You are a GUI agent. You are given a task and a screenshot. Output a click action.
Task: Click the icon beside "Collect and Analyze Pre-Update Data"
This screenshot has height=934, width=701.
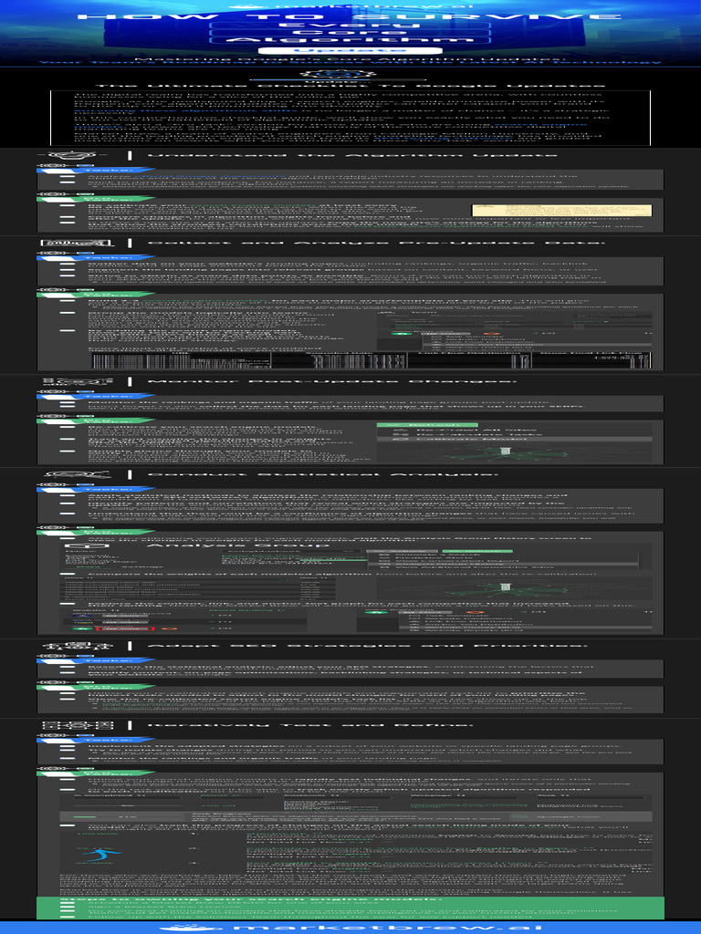pyautogui.click(x=76, y=243)
